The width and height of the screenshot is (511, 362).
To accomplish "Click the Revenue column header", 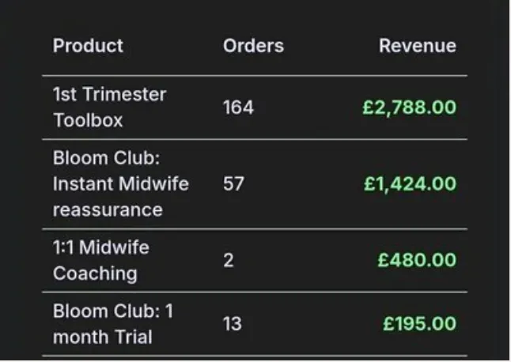I will click(418, 46).
